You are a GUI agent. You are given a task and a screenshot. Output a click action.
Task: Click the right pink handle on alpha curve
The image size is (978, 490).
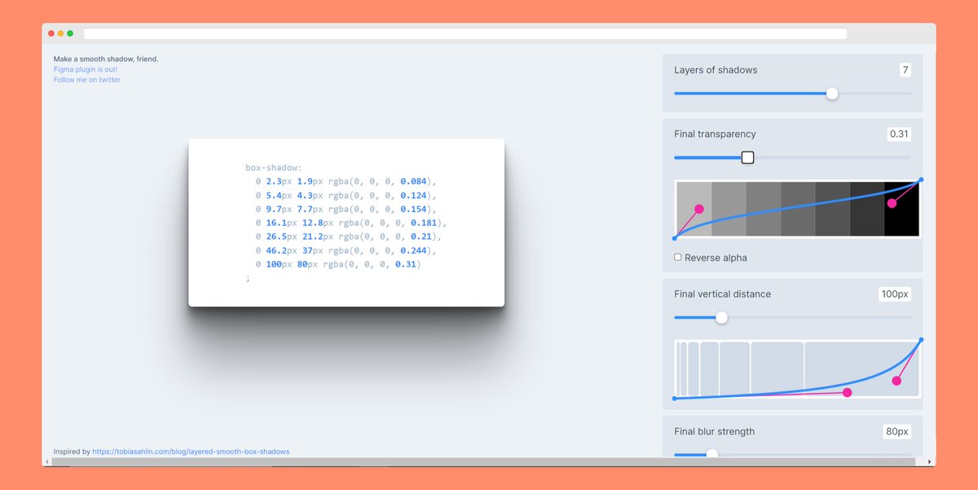[x=893, y=202]
